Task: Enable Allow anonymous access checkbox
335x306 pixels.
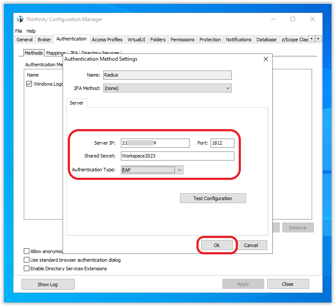Action: coord(26,251)
